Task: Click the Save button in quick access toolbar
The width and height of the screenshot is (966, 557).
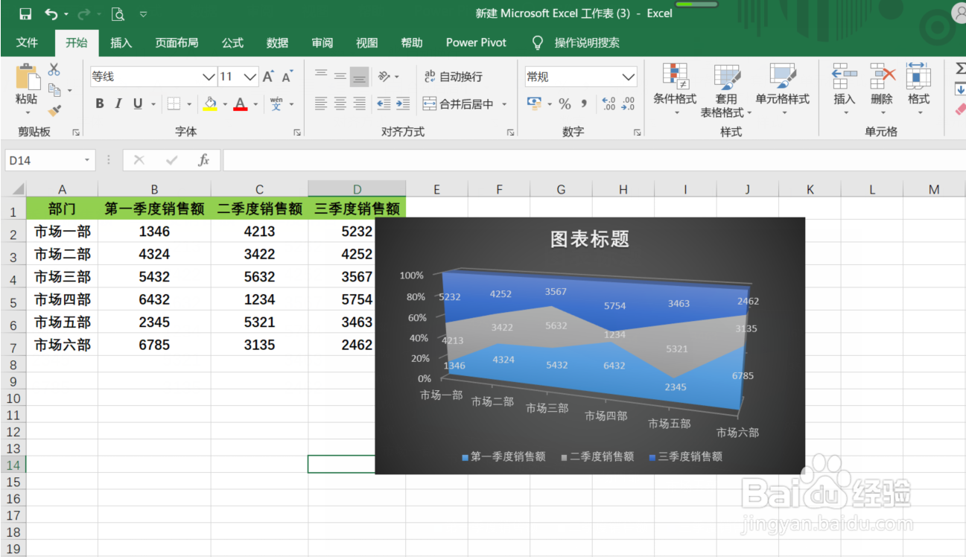Action: (24, 13)
